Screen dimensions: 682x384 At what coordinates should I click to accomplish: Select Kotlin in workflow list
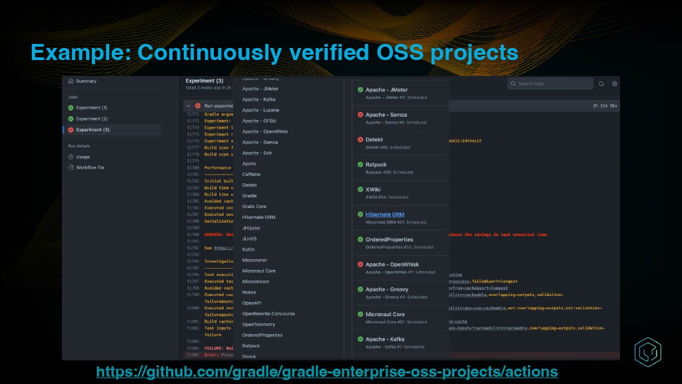pyautogui.click(x=248, y=249)
